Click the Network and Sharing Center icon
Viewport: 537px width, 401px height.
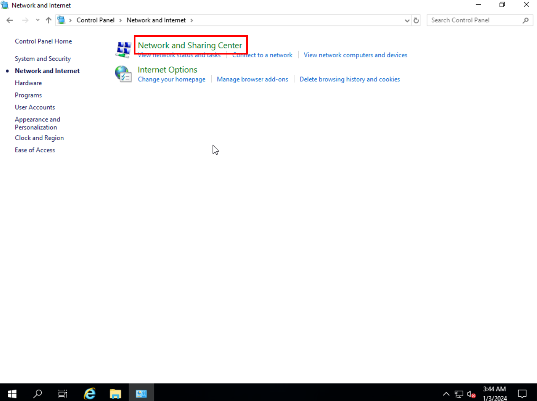tap(123, 49)
